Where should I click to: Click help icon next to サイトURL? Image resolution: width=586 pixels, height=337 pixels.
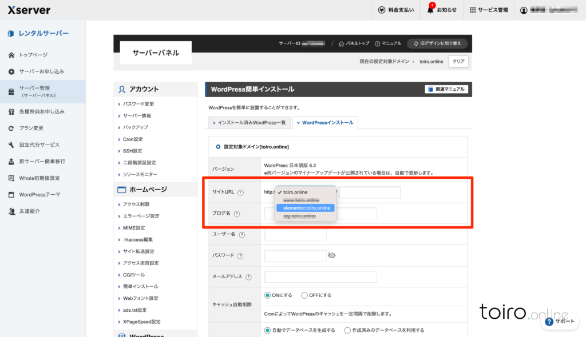tap(240, 192)
